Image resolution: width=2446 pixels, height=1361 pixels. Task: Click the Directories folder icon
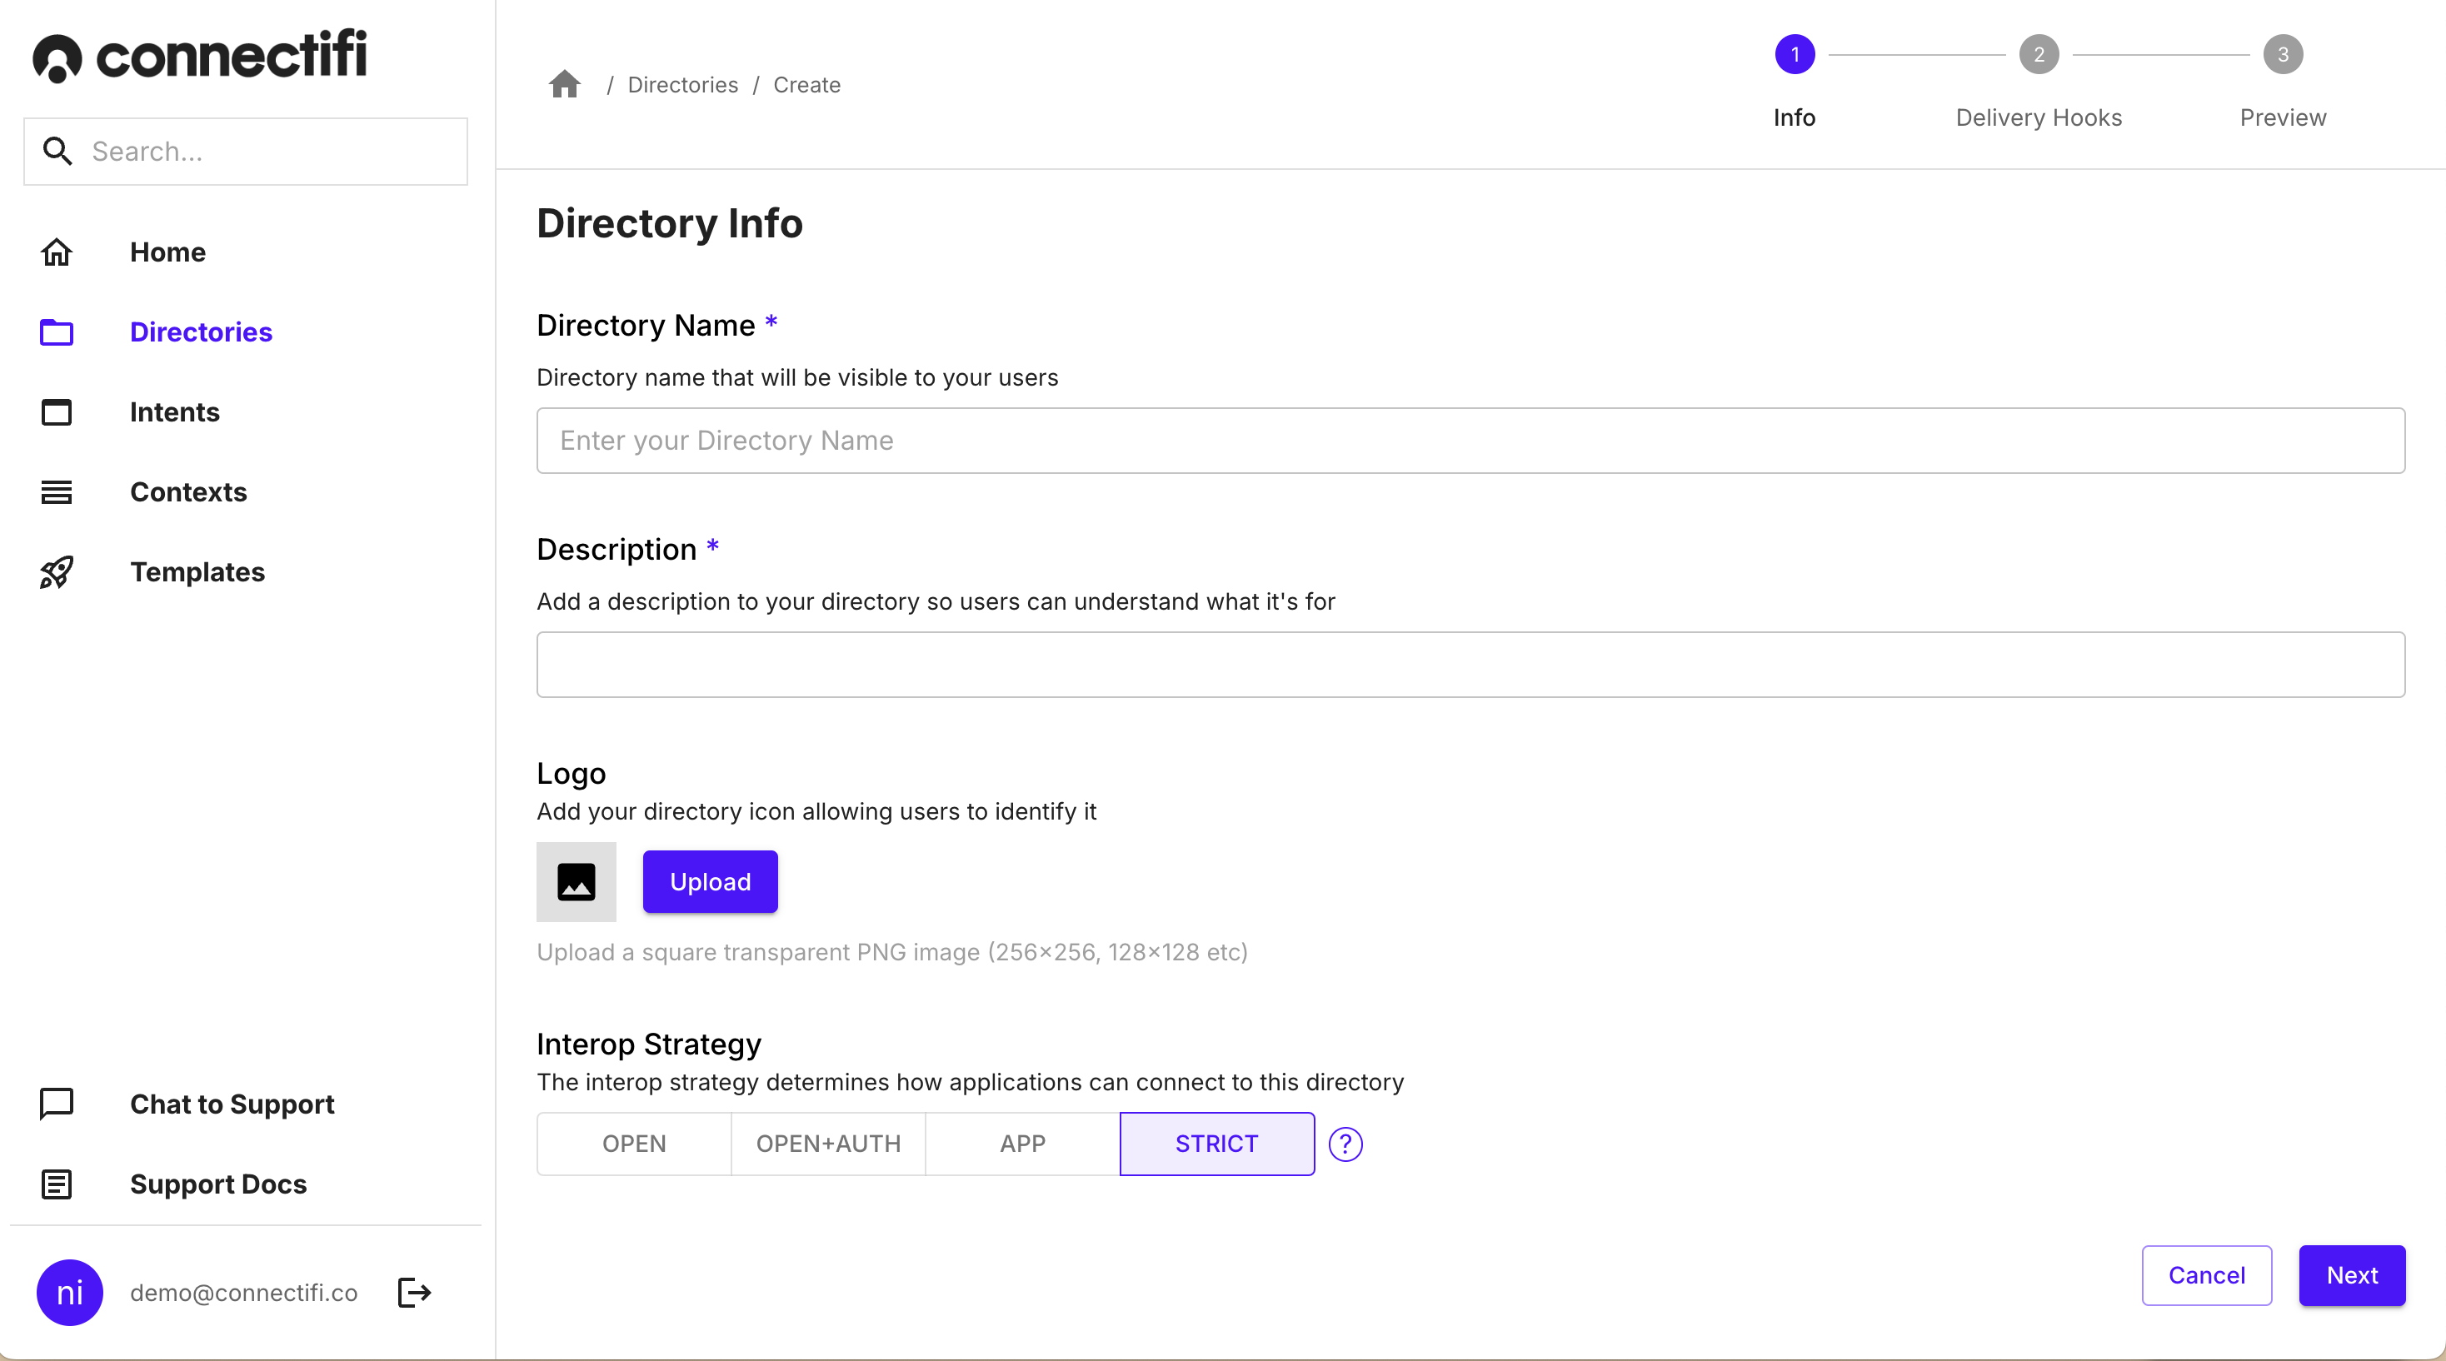click(x=57, y=332)
